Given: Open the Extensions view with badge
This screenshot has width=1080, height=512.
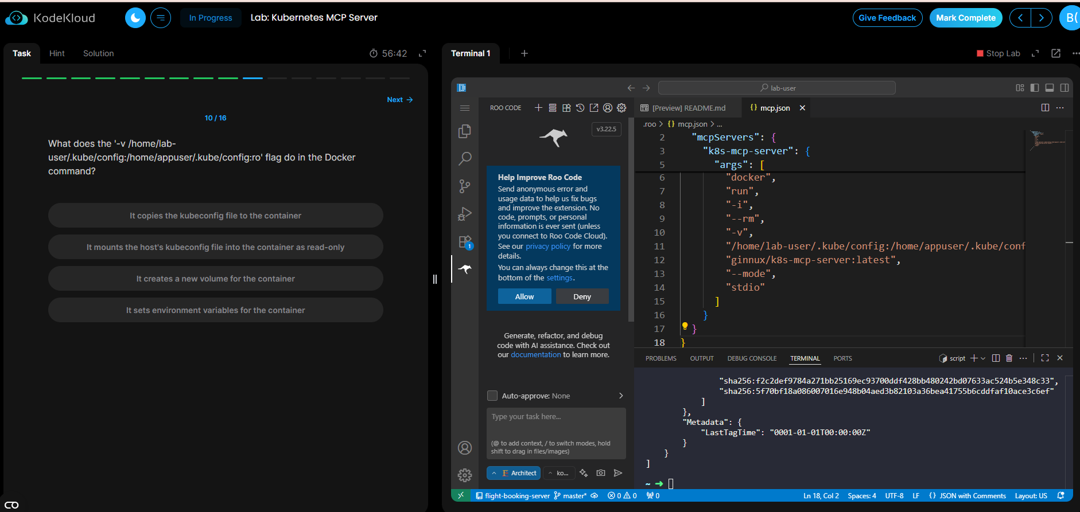Looking at the screenshot, I should tap(465, 241).
